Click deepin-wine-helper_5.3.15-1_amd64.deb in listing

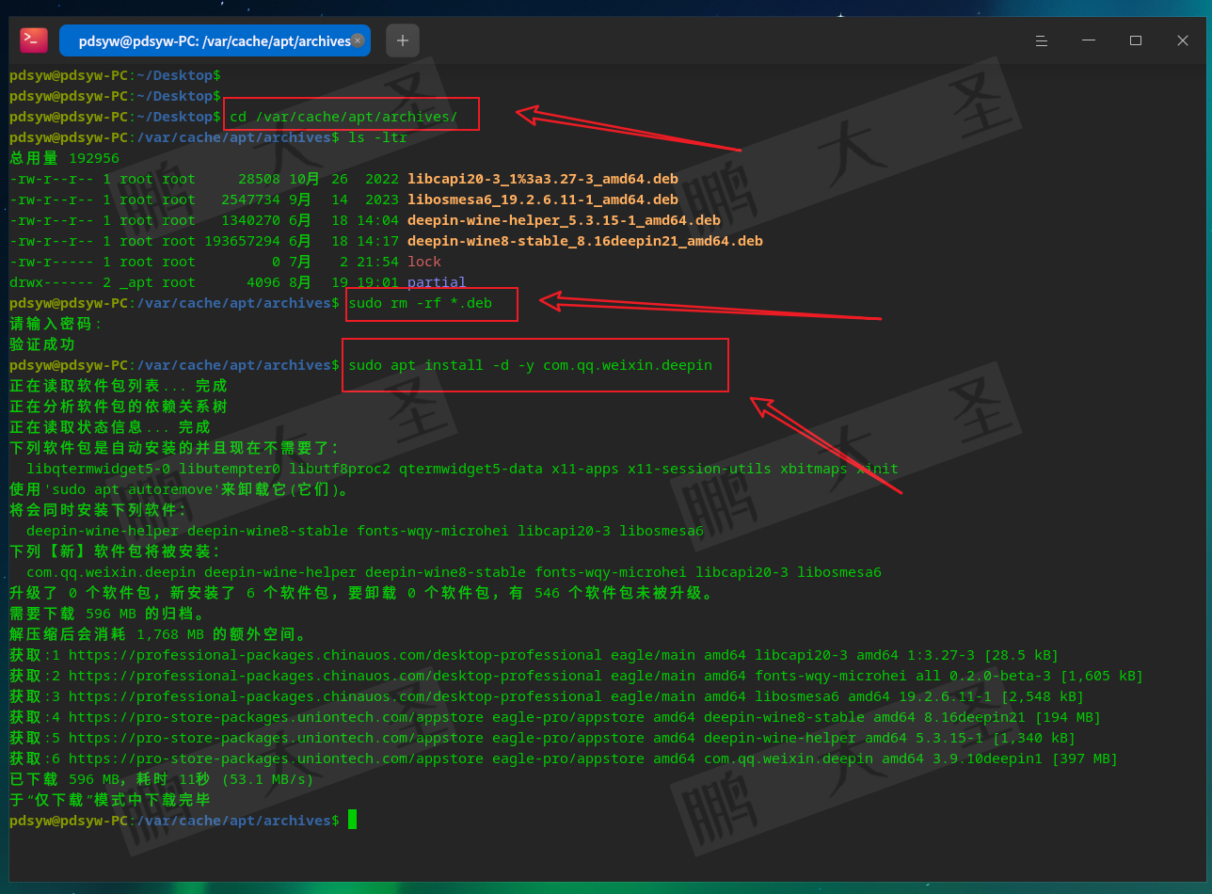tap(564, 220)
